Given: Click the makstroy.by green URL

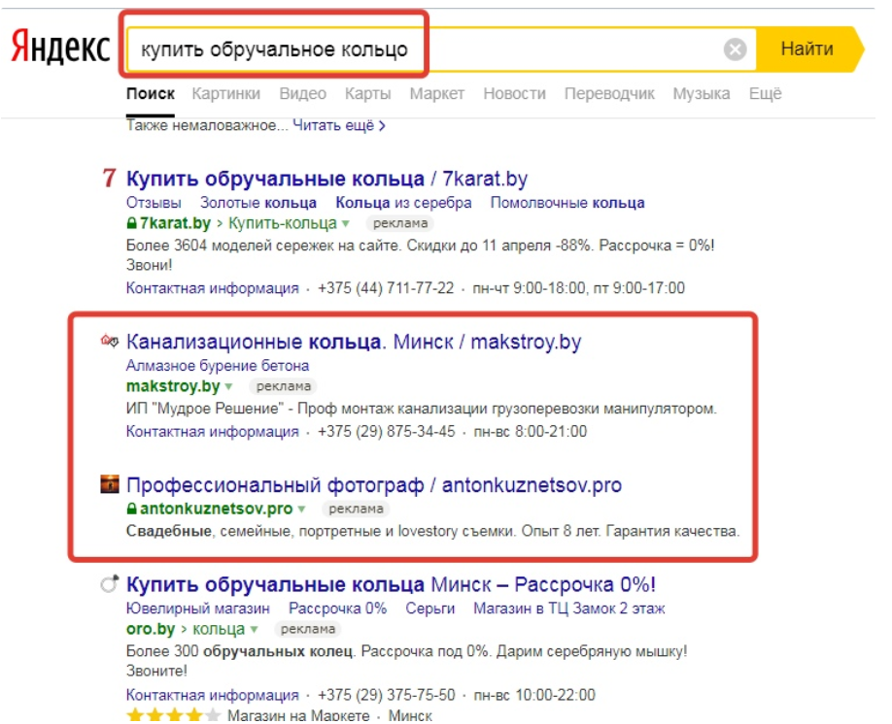Looking at the screenshot, I should pos(173,386).
